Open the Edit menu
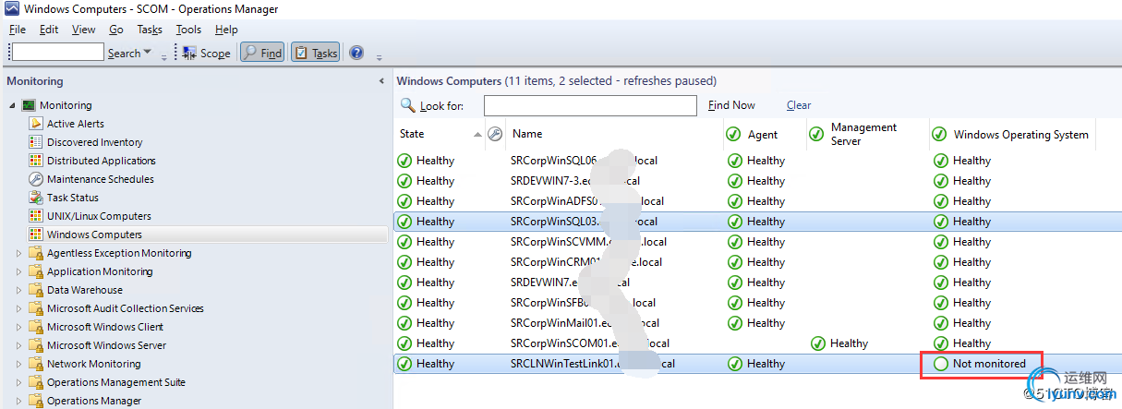This screenshot has width=1122, height=409. pos(49,30)
